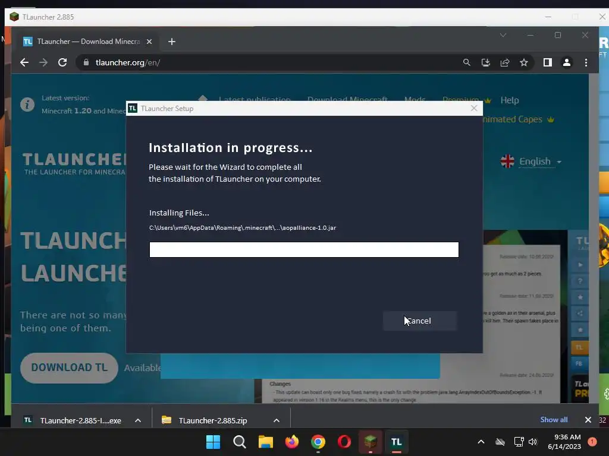
Task: Click the info icon next to Latest version
Action: coord(27,104)
